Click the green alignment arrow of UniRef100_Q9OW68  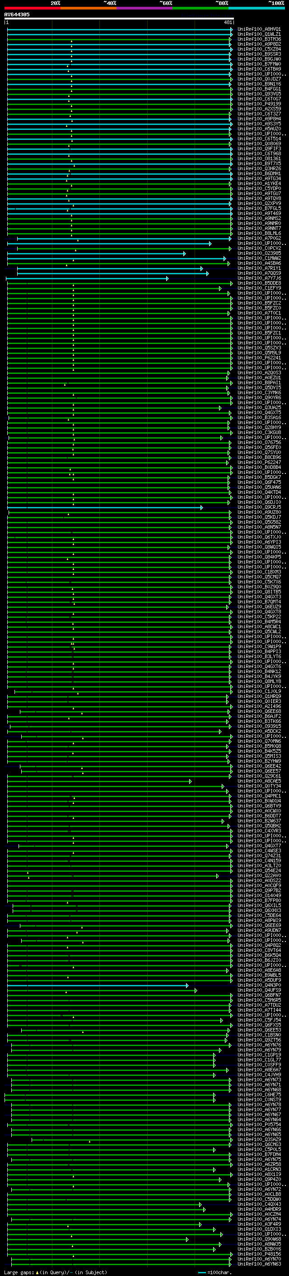tap(98, 1239)
